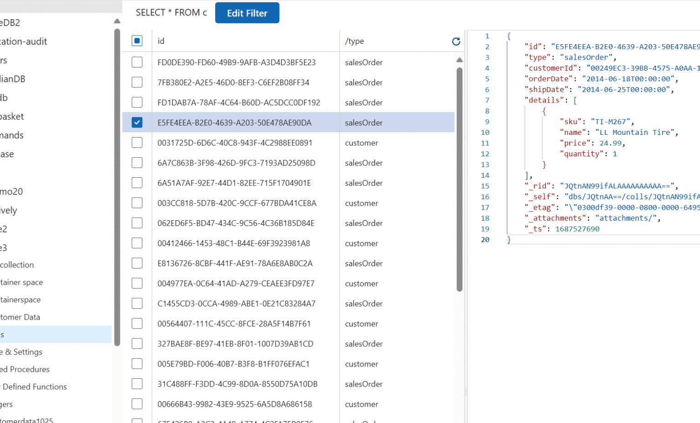Open document 003CC818-5D7B-420C-9CCF-677BDA41CE8A
700x423 pixels.
237,203
